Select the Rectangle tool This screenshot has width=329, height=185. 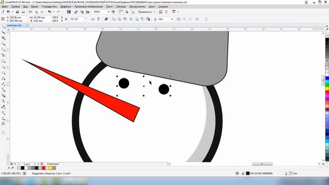[x=3, y=61]
